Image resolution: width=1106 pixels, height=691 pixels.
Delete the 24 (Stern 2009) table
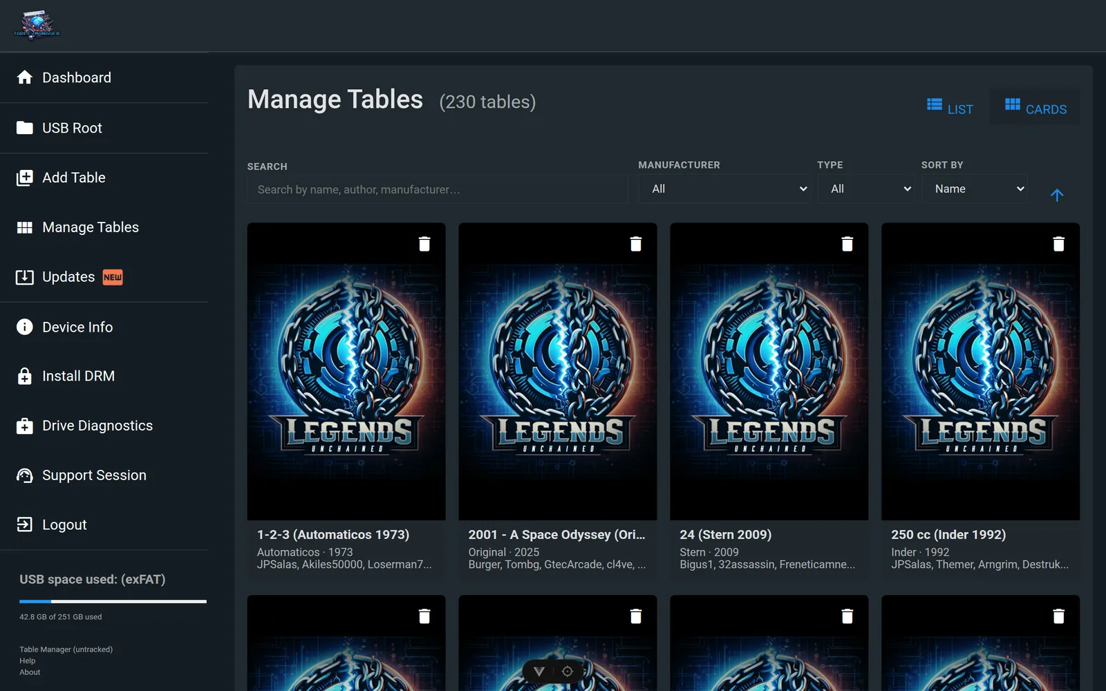coord(847,244)
